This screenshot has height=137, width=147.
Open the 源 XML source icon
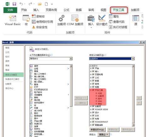pos(136,18)
